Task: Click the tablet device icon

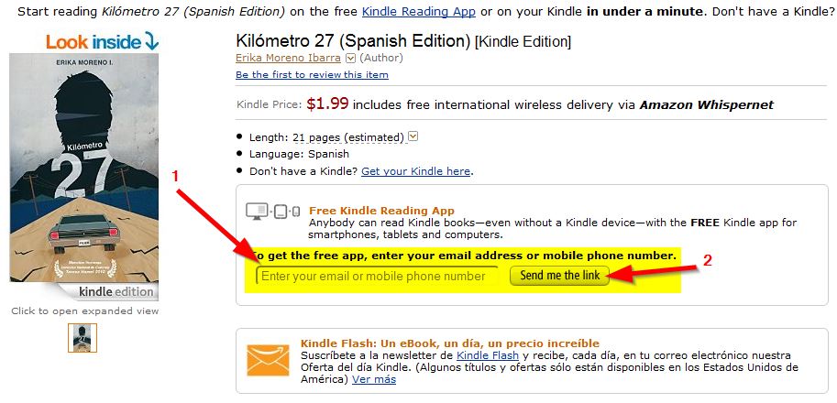Action: (281, 212)
